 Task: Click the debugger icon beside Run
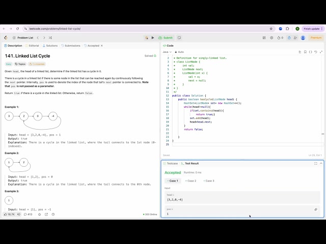point(147,38)
